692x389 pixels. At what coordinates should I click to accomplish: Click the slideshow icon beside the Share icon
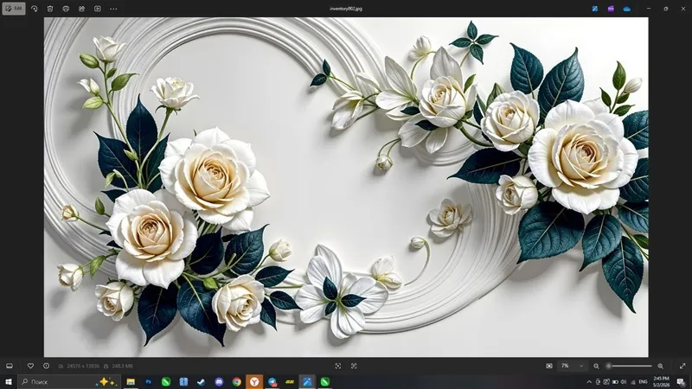click(98, 9)
